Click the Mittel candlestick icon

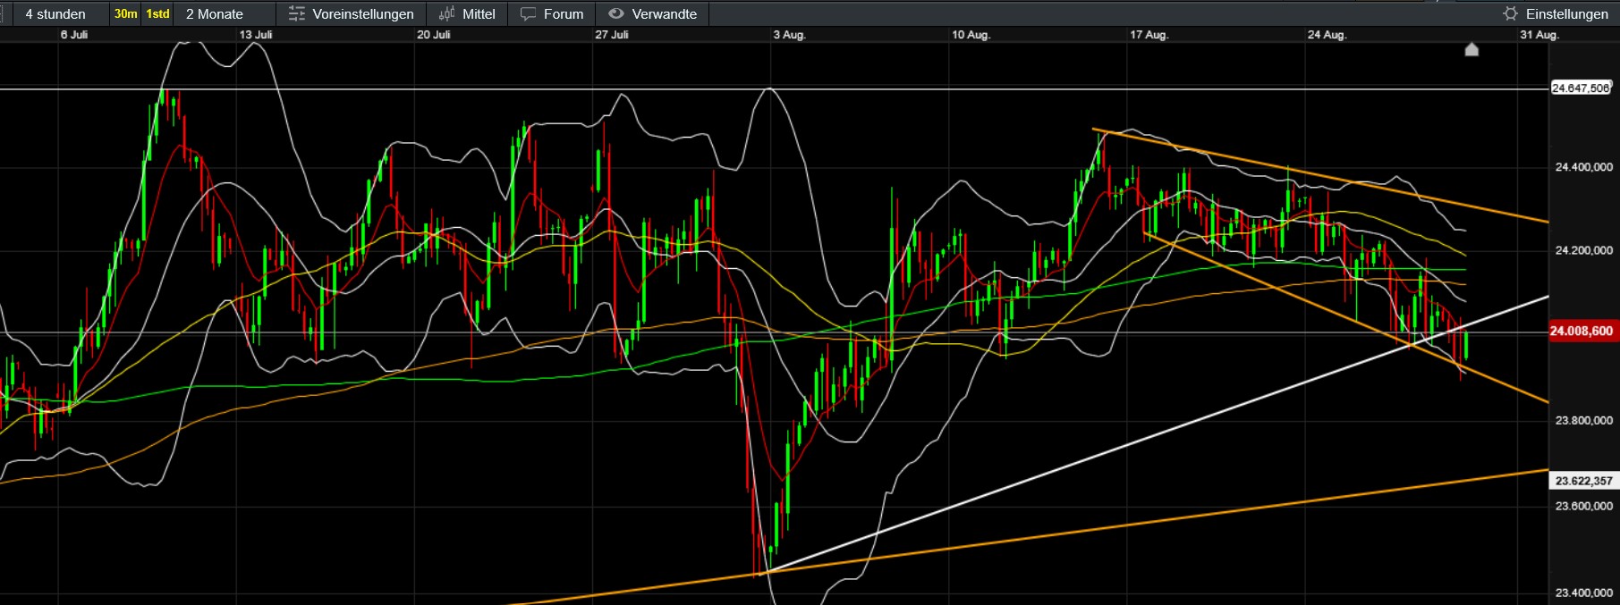click(447, 13)
